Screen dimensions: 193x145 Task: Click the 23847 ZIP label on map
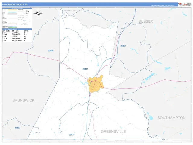[x=85, y=69]
